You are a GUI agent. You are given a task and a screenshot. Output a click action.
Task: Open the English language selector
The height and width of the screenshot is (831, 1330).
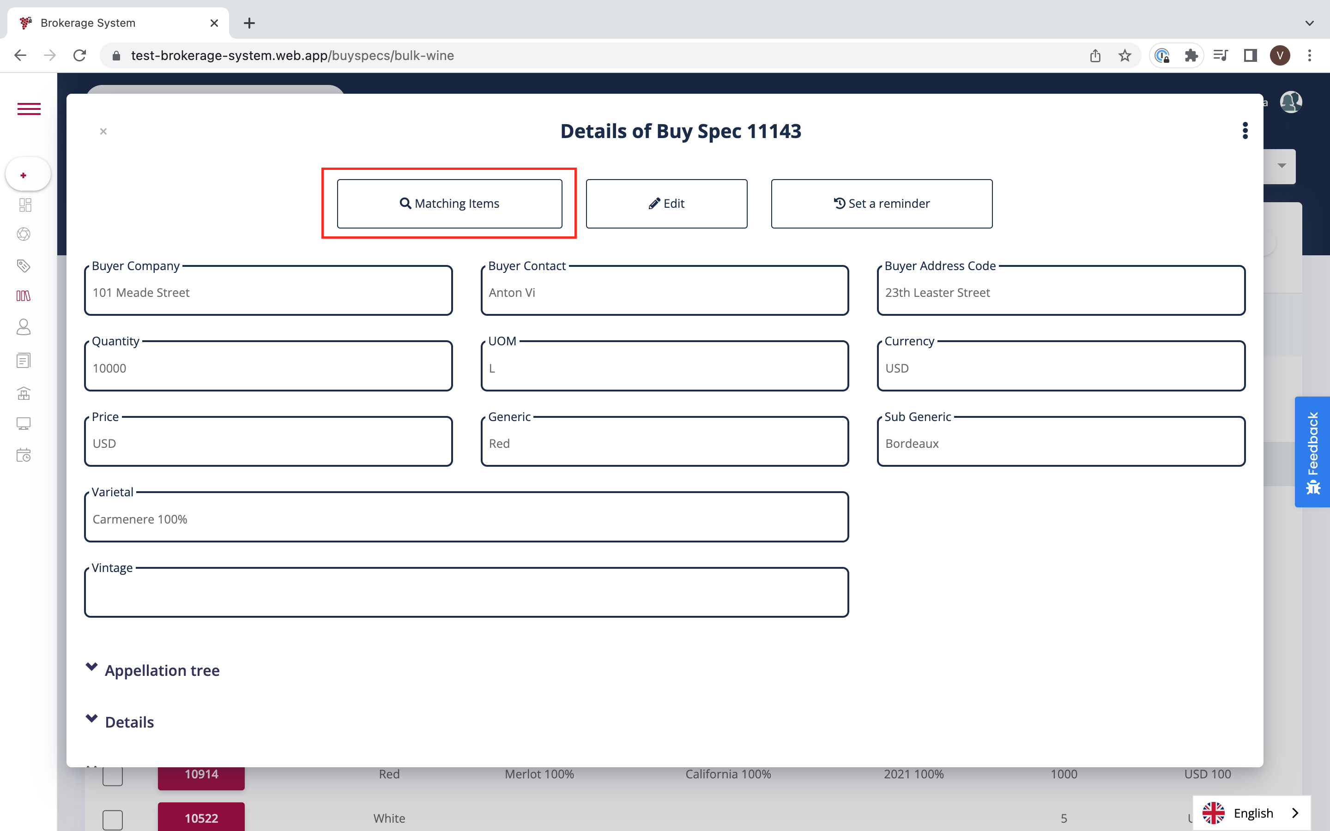point(1251,813)
